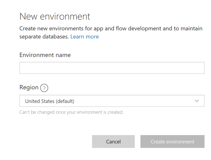This screenshot has height=160, width=211.
Task: Show the Region tooltip via the help icon
Action: click(x=44, y=88)
